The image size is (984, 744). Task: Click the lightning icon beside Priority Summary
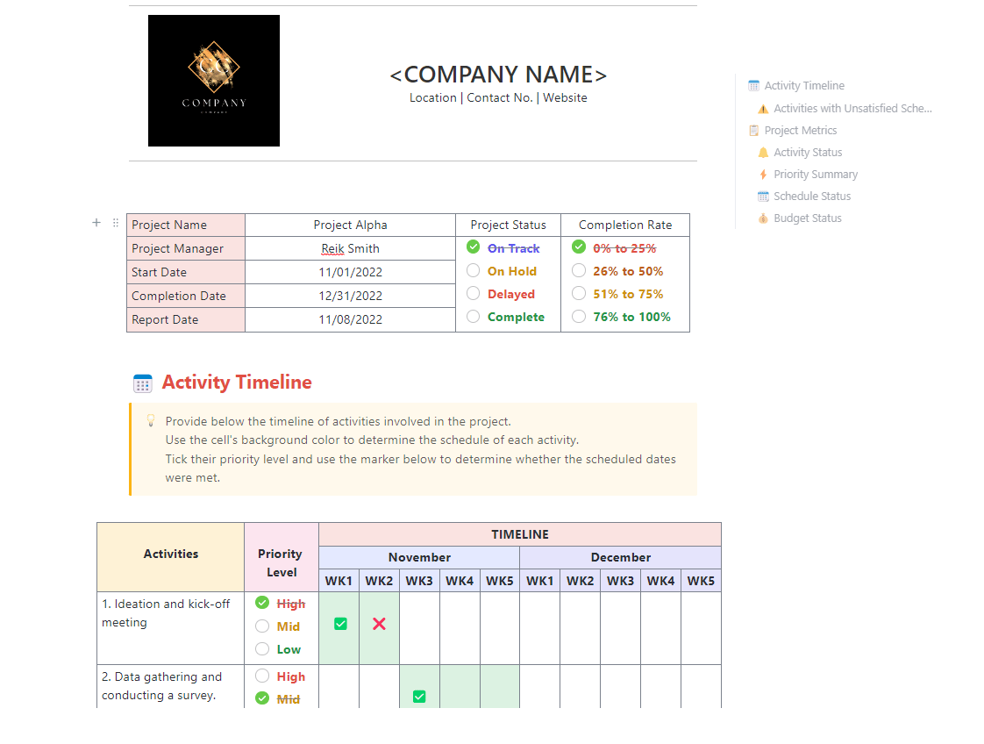[763, 175]
